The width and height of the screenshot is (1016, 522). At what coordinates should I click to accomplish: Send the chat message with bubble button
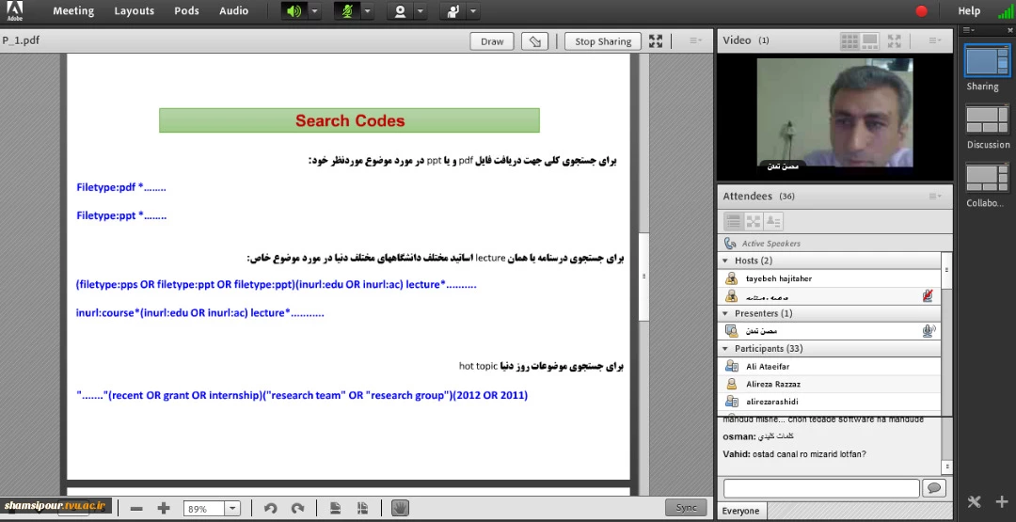[934, 488]
